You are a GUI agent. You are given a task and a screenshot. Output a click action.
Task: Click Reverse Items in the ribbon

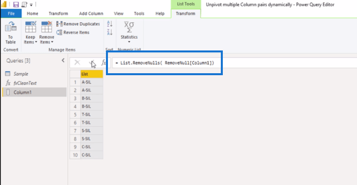pyautogui.click(x=73, y=32)
